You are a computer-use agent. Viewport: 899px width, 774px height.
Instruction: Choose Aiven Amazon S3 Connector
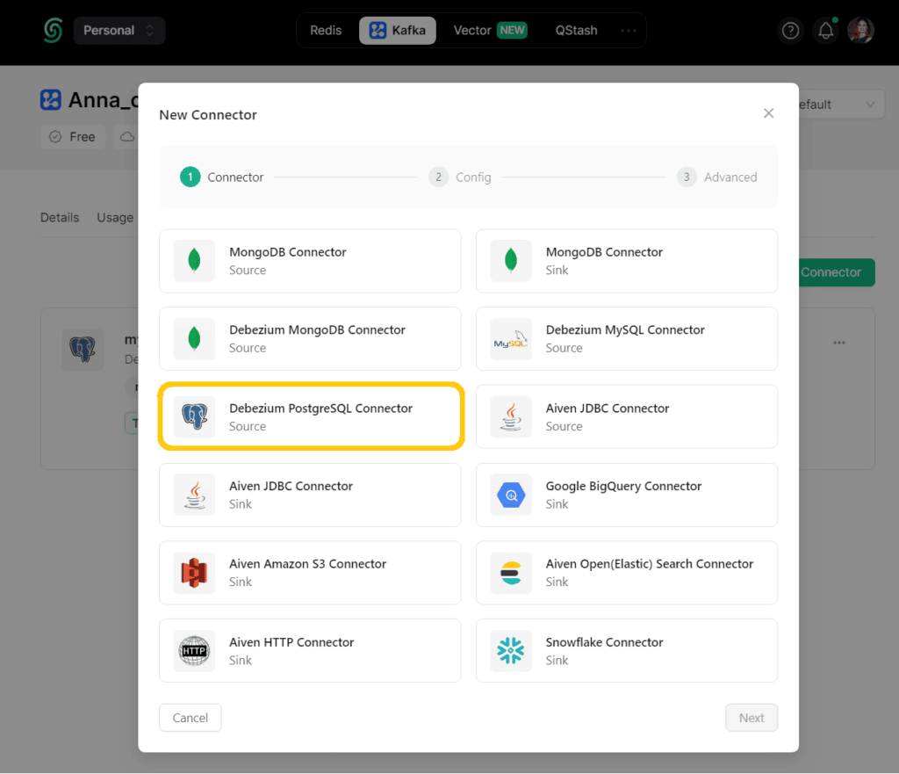click(310, 573)
